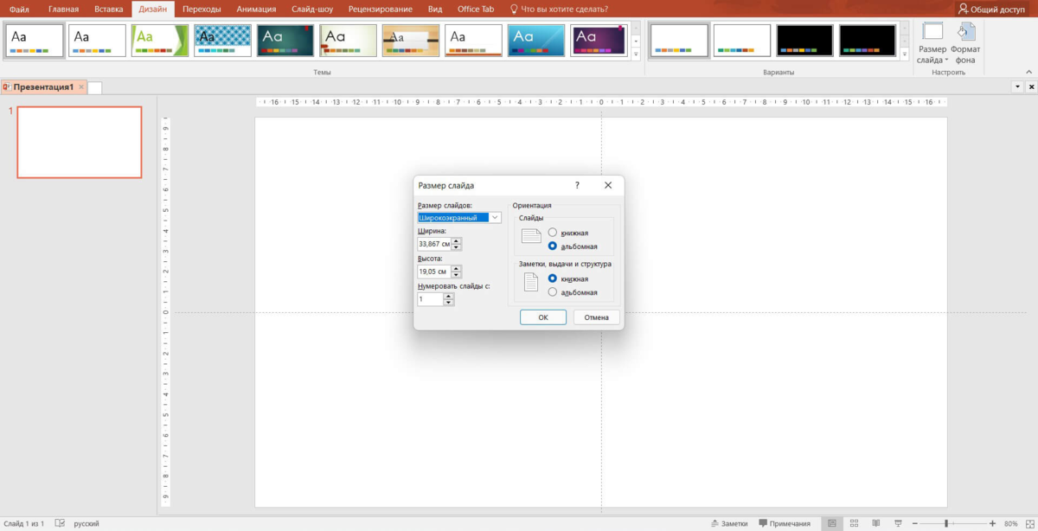Viewport: 1038px width, 531px height.
Task: Start slide show from status bar icon
Action: 899,523
